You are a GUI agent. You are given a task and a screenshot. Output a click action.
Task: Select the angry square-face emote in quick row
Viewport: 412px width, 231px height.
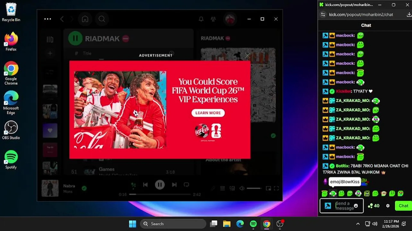(x=367, y=193)
